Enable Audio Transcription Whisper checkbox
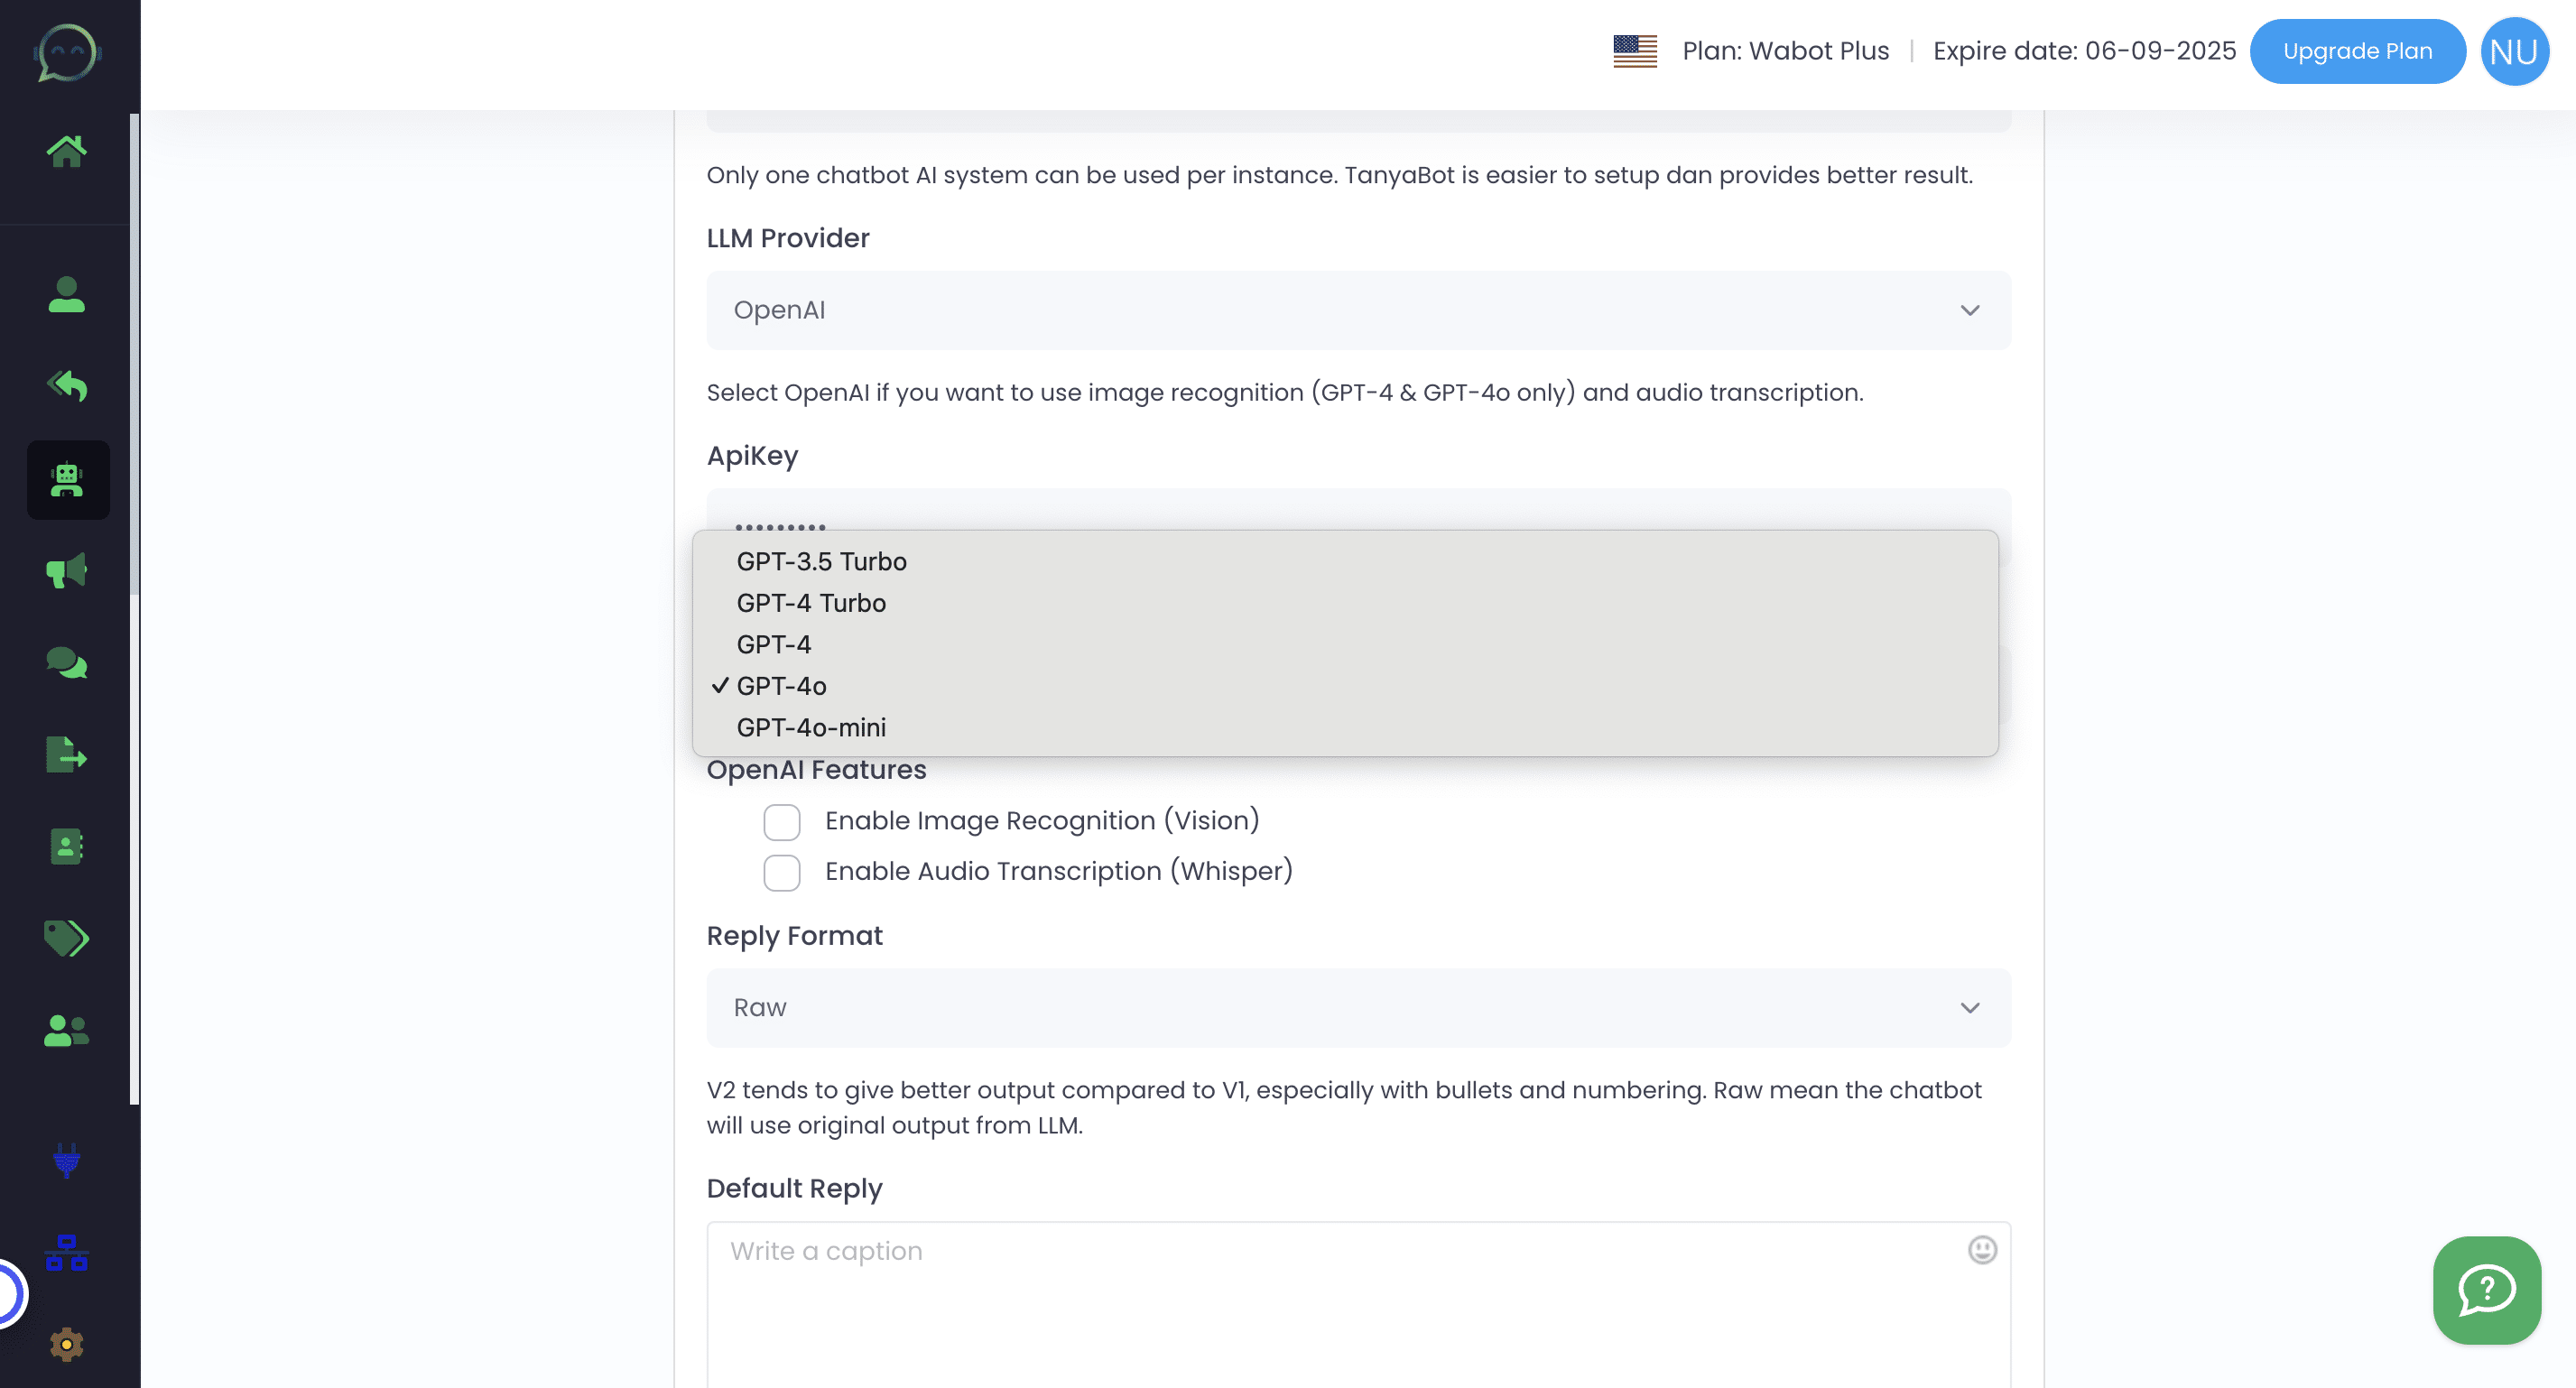The image size is (2576, 1388). pos(781,872)
